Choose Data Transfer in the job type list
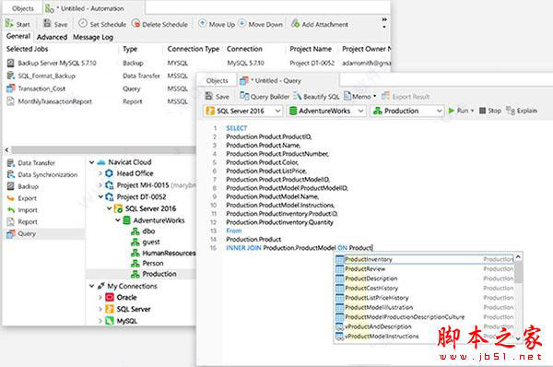Viewport: 553px width, 367px height. click(36, 162)
